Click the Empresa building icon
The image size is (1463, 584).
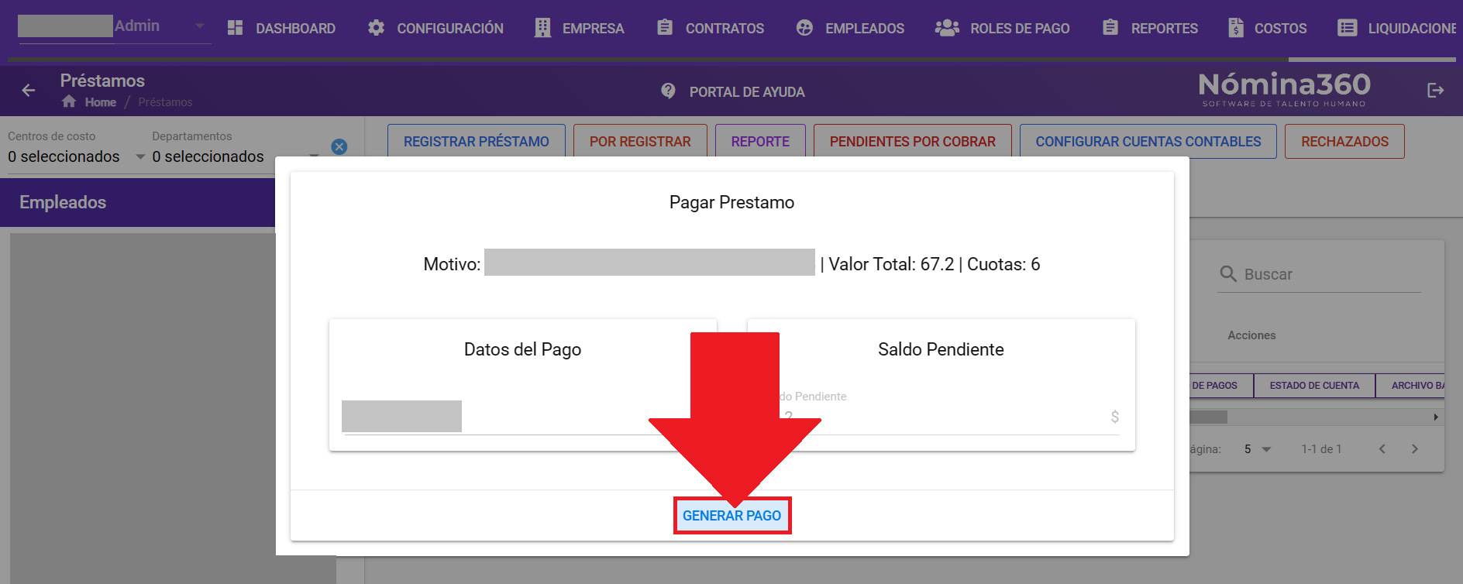[x=542, y=28]
